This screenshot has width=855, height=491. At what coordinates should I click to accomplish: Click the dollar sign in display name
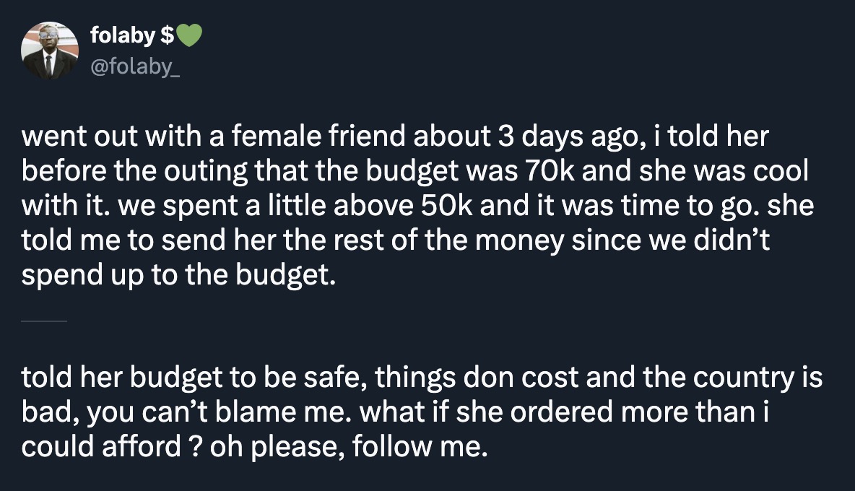coord(165,35)
